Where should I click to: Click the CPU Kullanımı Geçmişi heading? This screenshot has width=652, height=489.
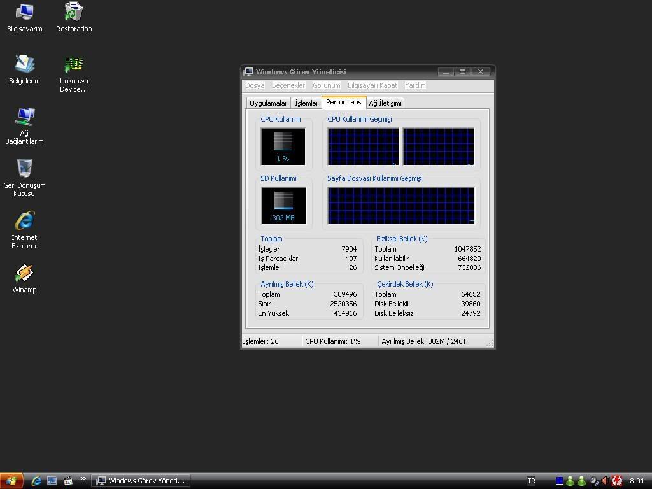tap(360, 119)
